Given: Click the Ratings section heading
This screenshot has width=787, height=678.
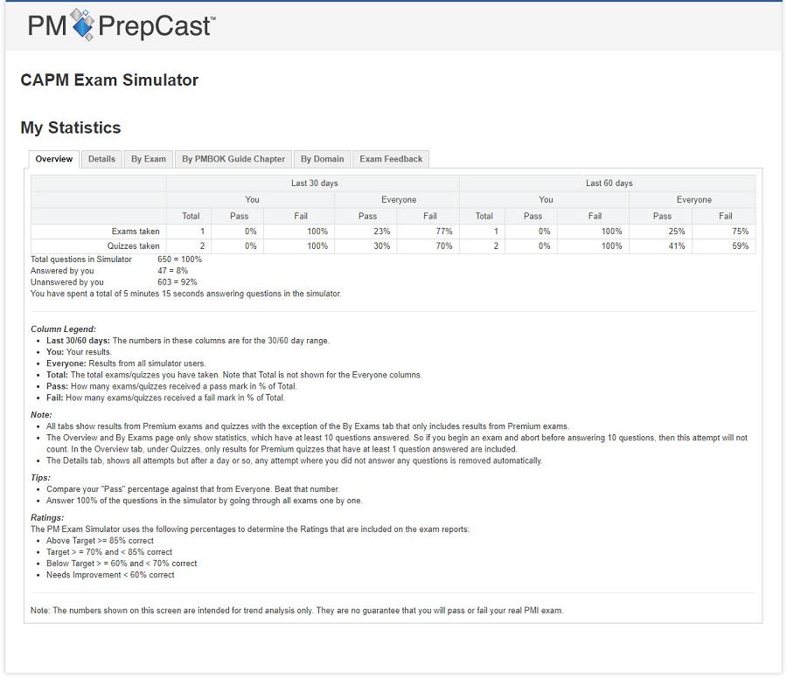Looking at the screenshot, I should (x=47, y=518).
